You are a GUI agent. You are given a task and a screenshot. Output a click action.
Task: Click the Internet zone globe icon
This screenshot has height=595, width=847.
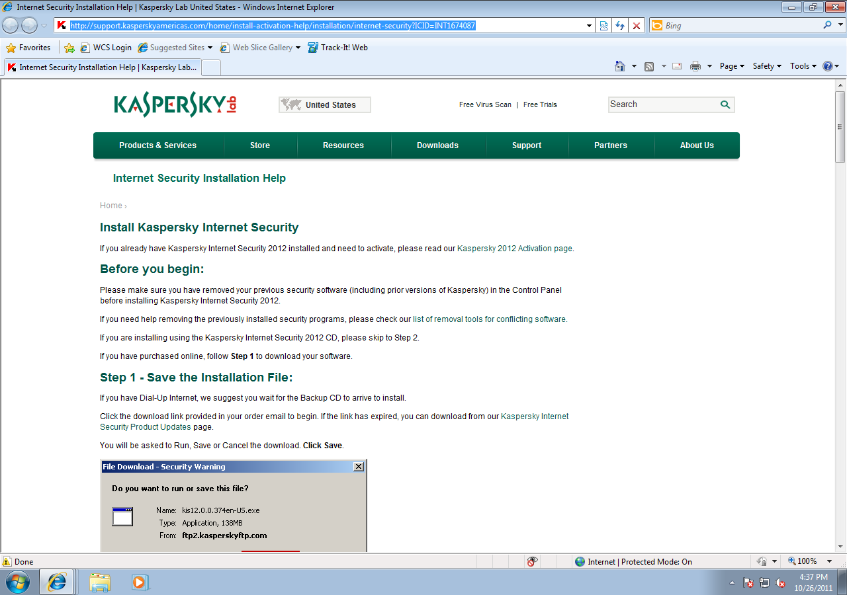[x=580, y=561]
